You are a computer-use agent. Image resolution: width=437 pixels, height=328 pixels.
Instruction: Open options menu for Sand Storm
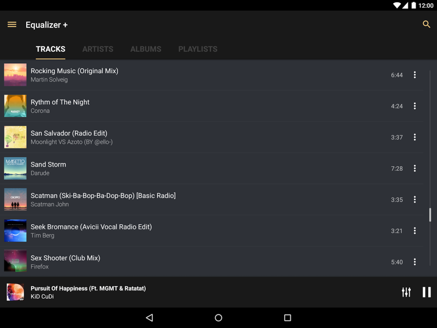click(x=415, y=168)
